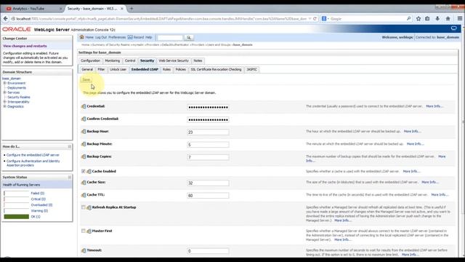
Task: Click the Credential password field
Action: tap(208, 107)
